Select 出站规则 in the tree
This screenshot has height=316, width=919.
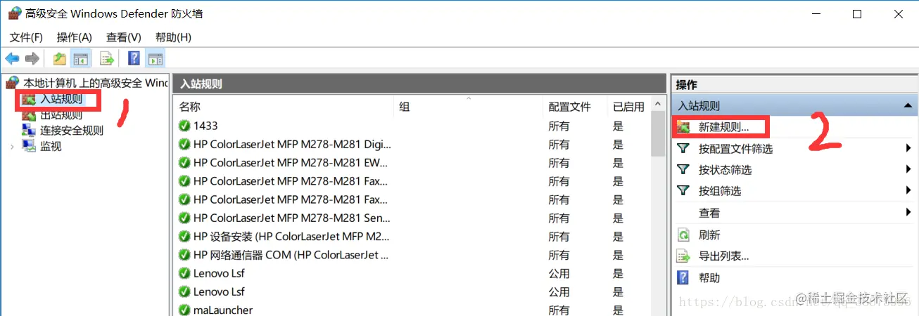click(x=61, y=115)
